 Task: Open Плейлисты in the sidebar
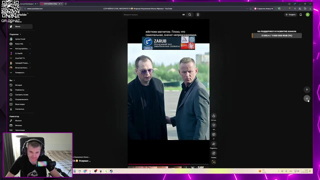(x=20, y=90)
